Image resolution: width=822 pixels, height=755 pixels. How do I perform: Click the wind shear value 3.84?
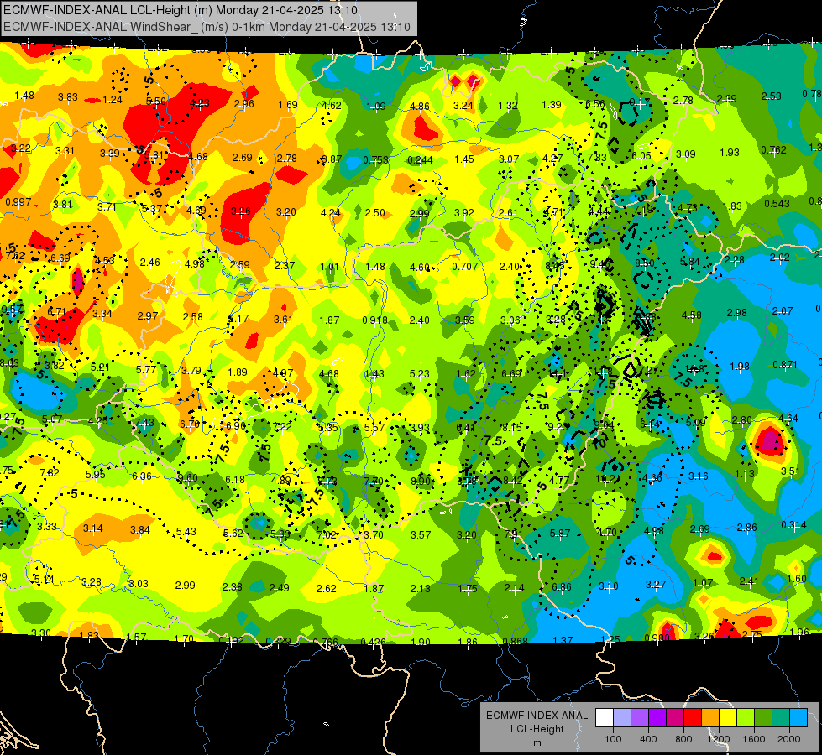coord(140,530)
